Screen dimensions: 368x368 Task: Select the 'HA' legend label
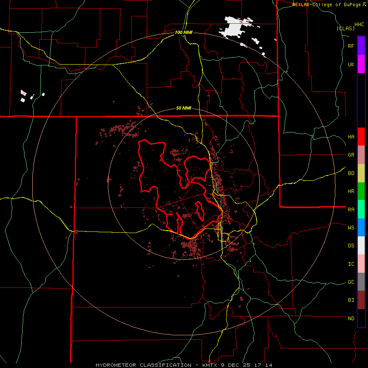coord(351,137)
